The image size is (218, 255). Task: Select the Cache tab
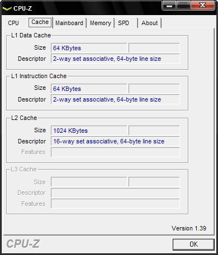(40, 22)
